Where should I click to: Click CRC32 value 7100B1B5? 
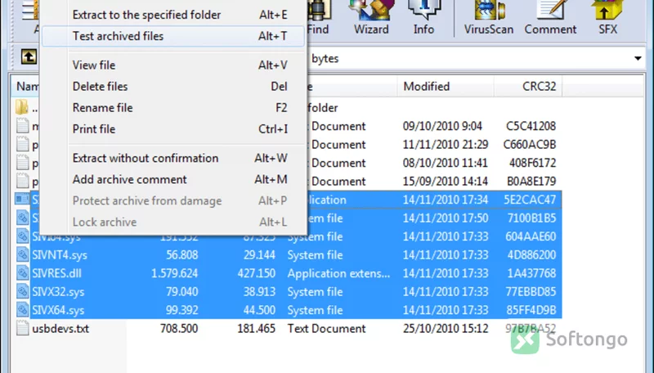(532, 218)
